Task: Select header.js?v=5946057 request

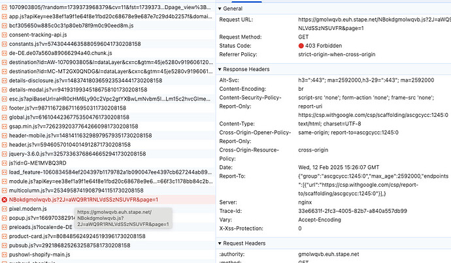Action: coord(108,145)
